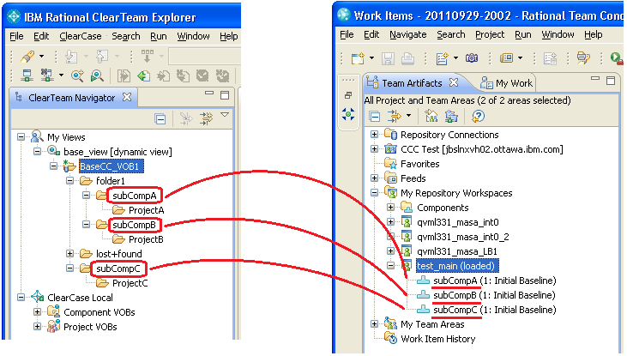
Task: Collapse folder1 in ClearTeam Navigator
Action: (70, 180)
